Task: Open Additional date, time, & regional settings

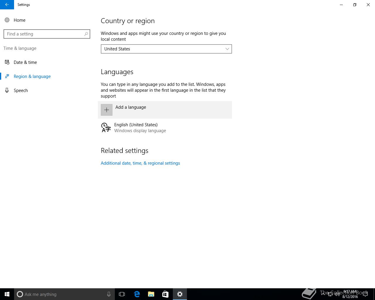Action: pos(140,163)
